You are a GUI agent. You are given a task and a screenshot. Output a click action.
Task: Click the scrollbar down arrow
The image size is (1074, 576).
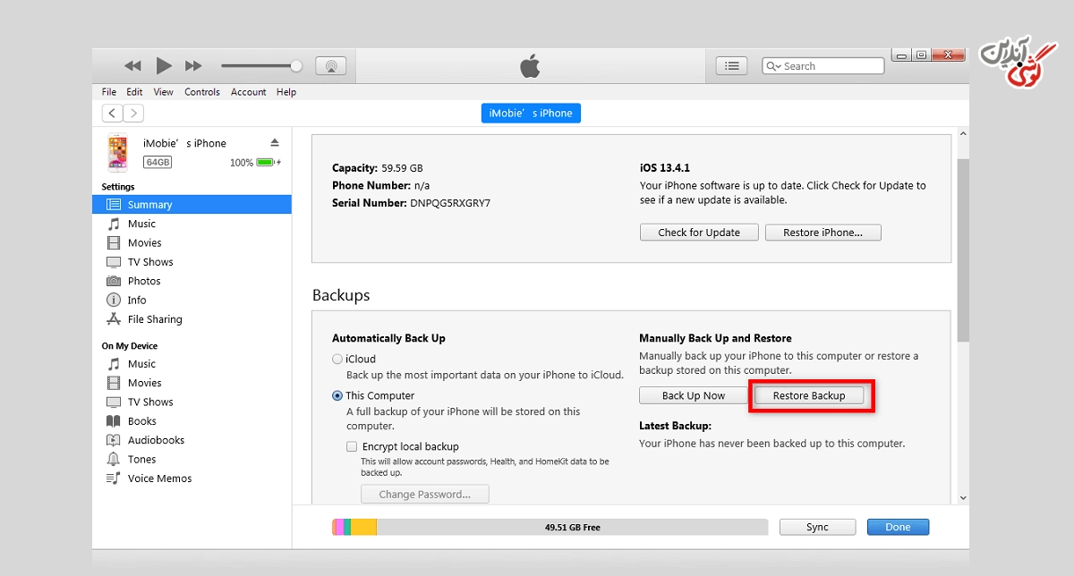click(963, 498)
